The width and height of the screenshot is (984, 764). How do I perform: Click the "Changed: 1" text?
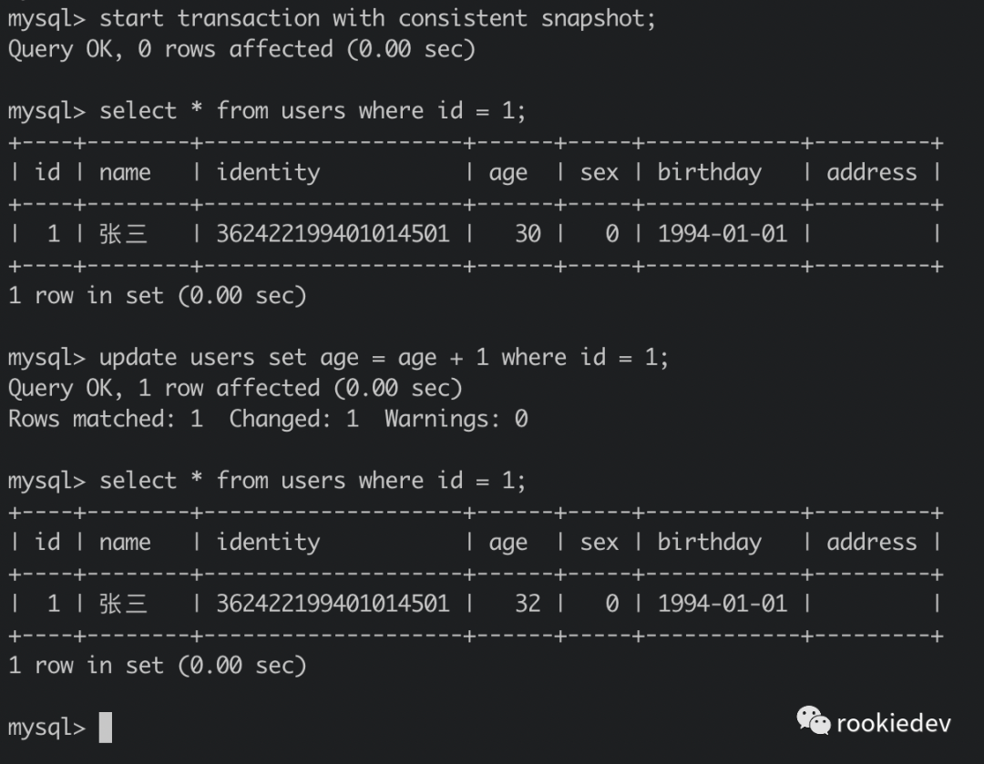(293, 419)
